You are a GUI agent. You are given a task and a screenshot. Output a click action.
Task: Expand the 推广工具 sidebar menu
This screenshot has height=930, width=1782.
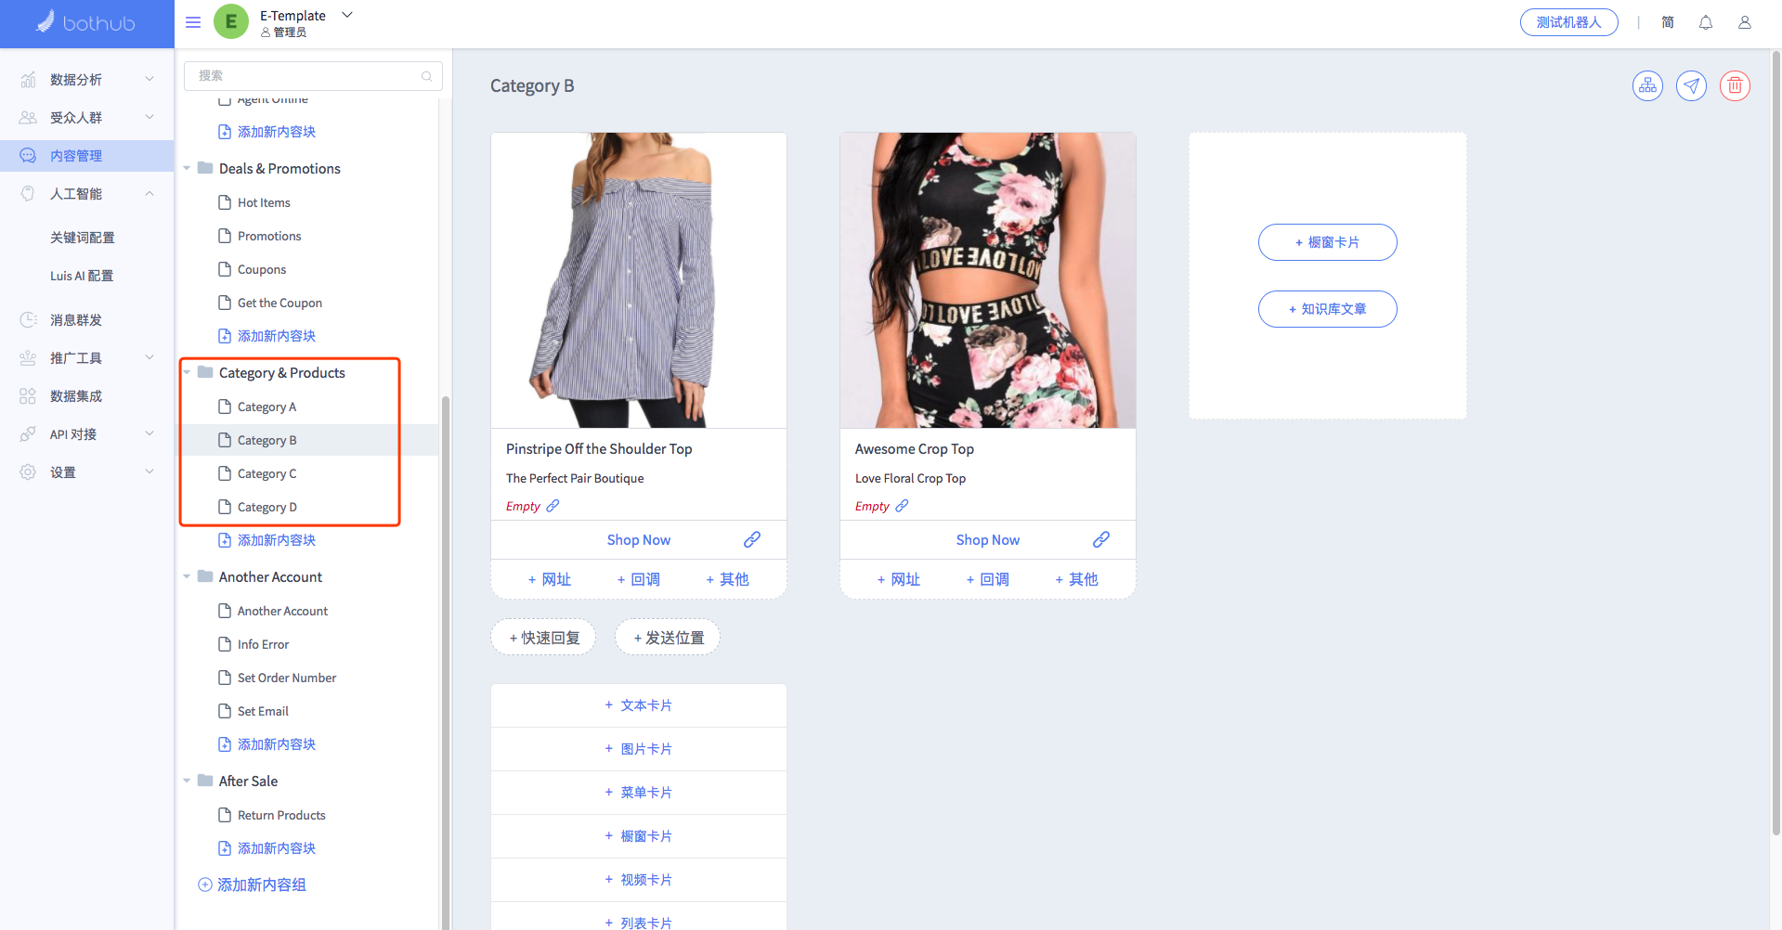click(x=87, y=358)
